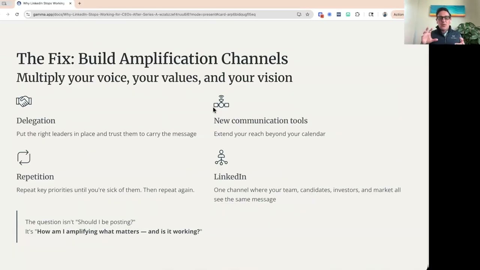Click the 'New communication tools' heading
This screenshot has width=480, height=270.
coord(261,121)
